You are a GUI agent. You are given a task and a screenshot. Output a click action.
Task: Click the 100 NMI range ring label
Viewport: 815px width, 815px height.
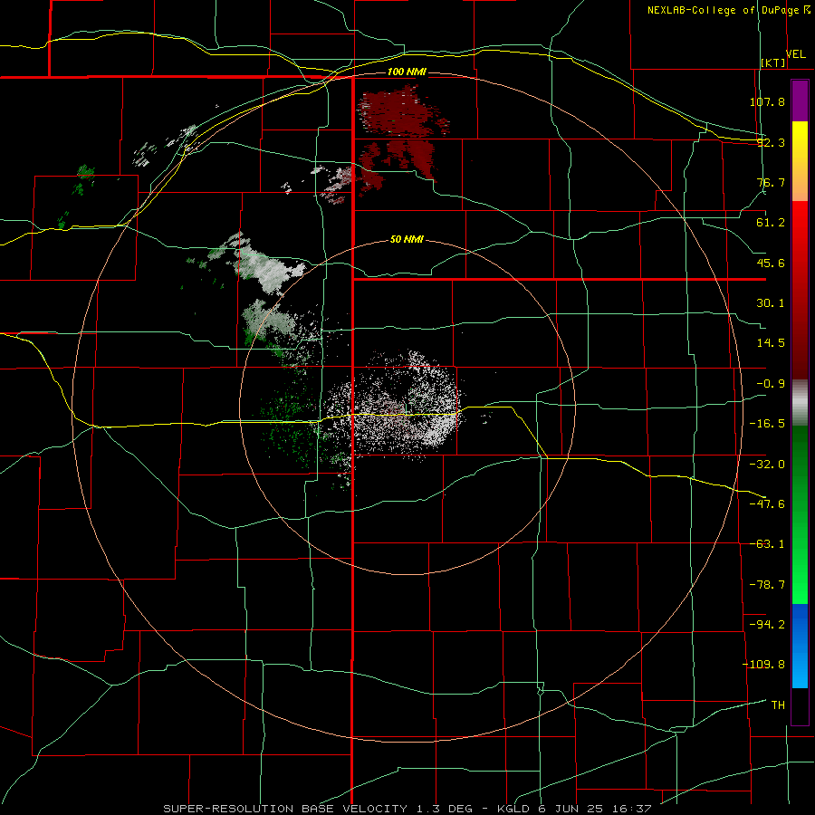click(407, 72)
